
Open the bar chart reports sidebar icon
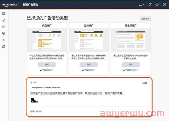4,40
